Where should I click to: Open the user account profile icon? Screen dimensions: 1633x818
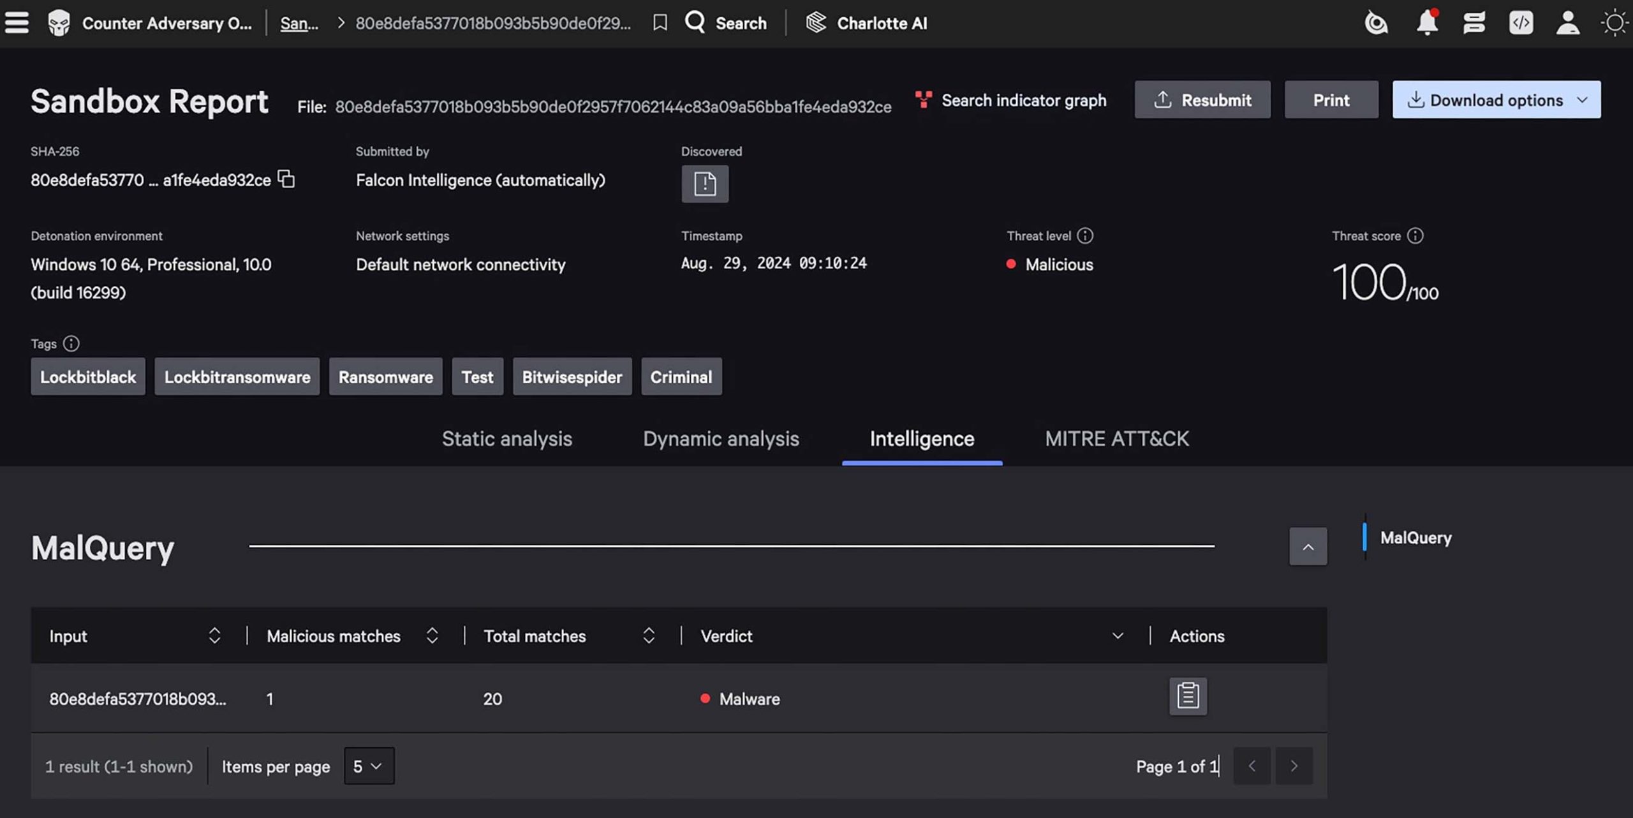click(x=1568, y=23)
